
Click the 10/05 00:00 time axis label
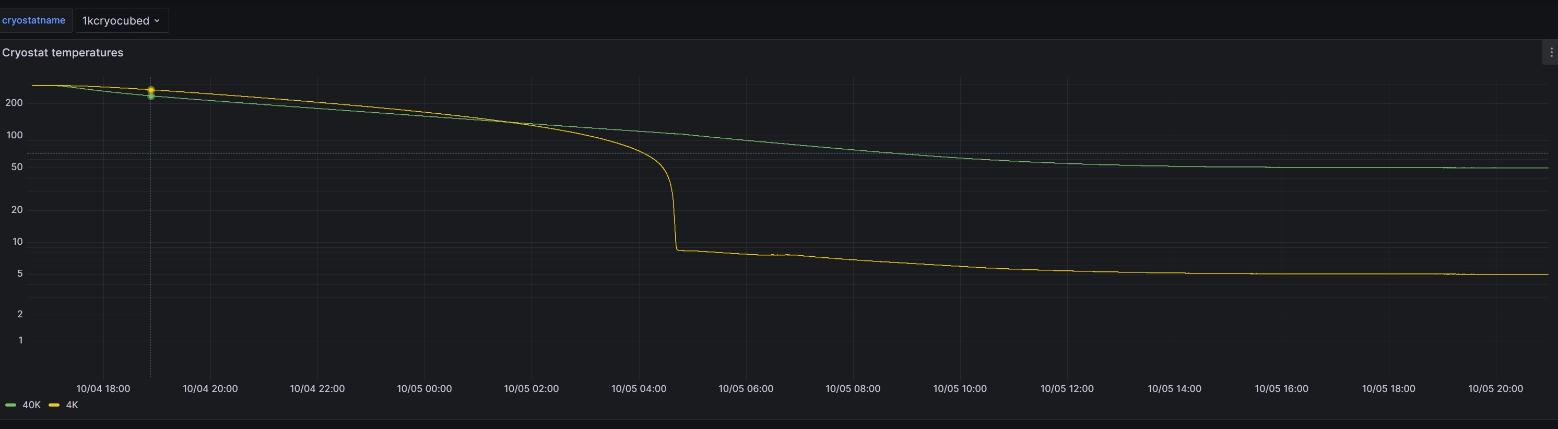point(424,388)
